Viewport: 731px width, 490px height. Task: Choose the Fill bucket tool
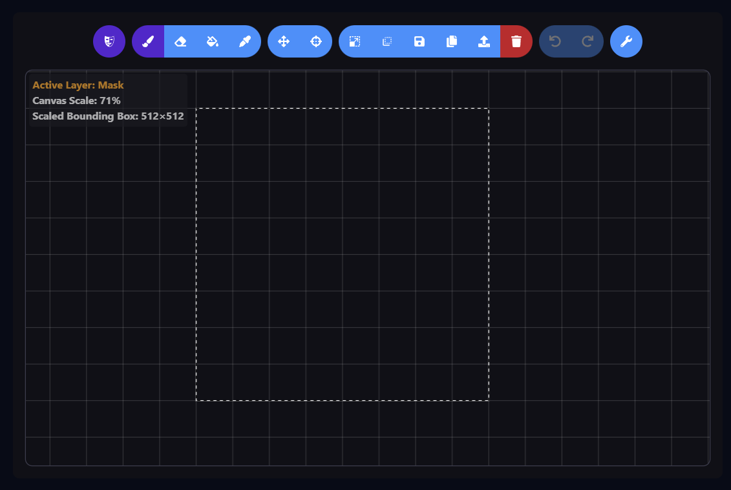[x=213, y=41]
